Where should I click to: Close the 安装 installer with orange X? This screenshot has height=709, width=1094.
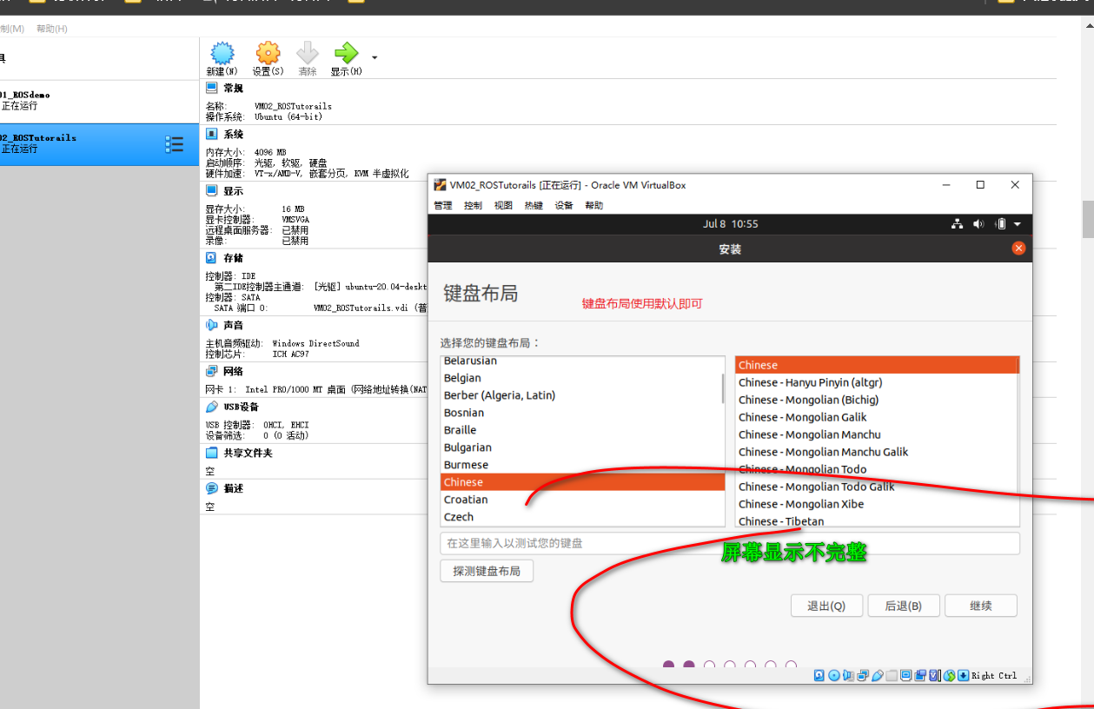[x=1019, y=248]
